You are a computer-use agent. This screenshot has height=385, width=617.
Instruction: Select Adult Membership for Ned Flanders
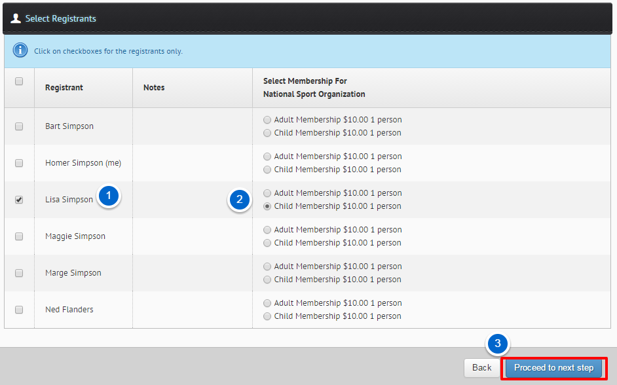(267, 303)
